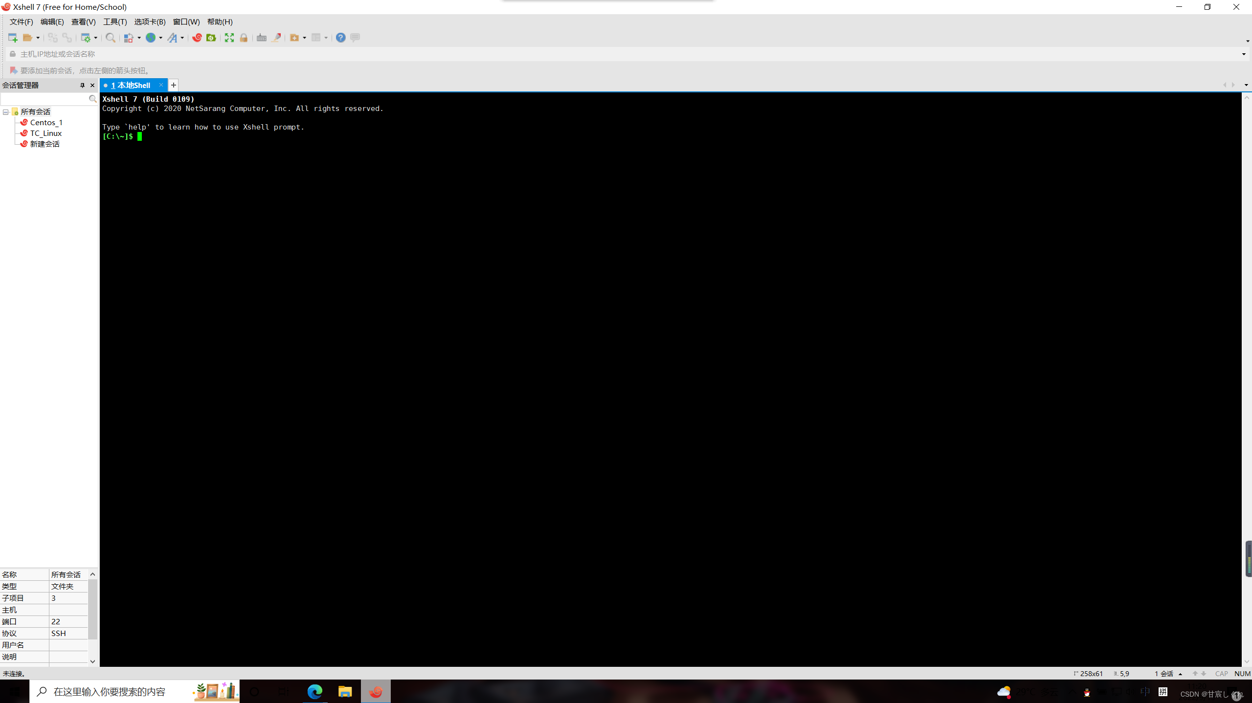The height and width of the screenshot is (703, 1252).
Task: Click the padlock lock-screen toolbar icon
Action: pos(244,38)
